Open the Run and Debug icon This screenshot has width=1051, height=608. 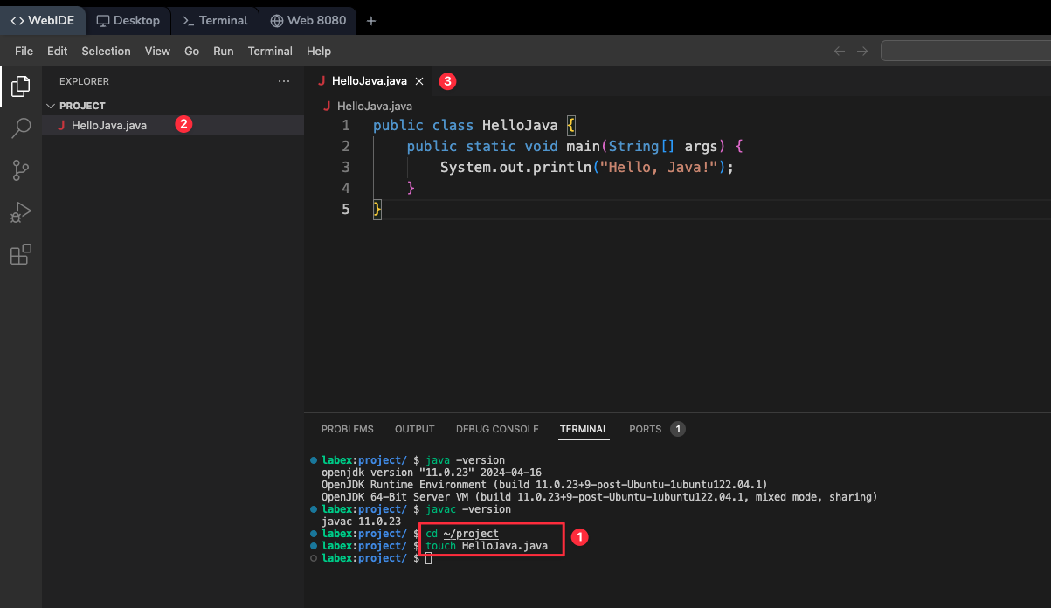(21, 212)
